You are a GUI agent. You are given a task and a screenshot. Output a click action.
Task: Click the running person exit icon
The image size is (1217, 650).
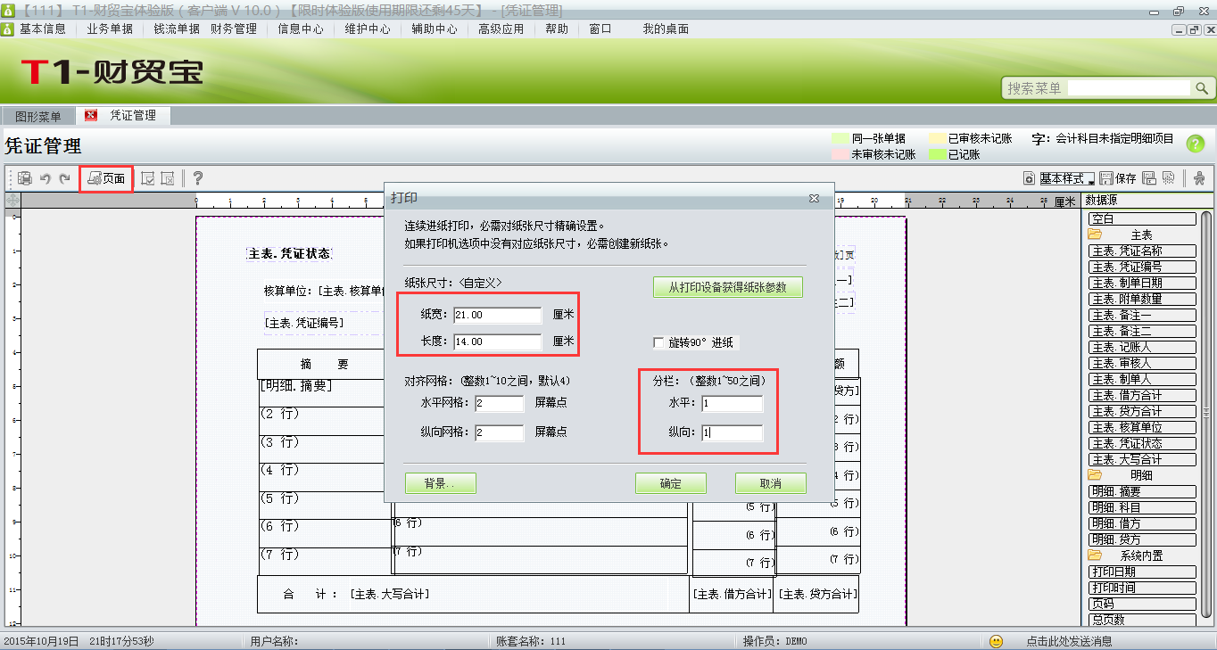(x=1198, y=178)
